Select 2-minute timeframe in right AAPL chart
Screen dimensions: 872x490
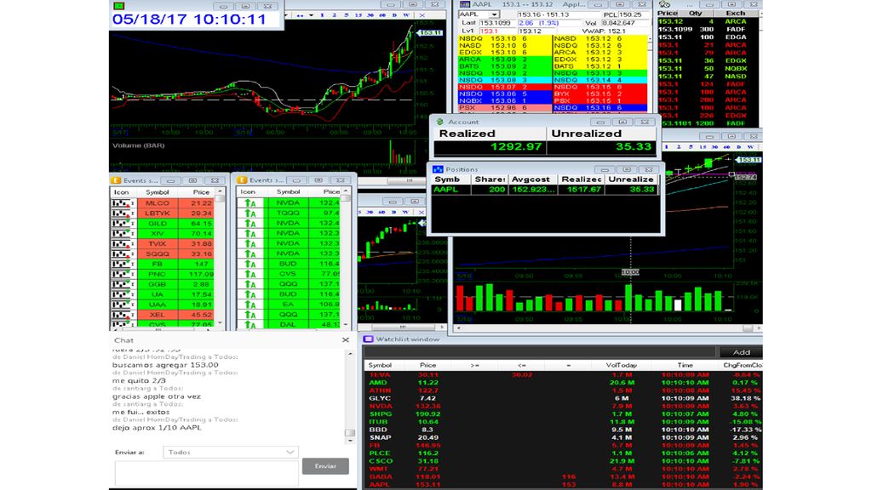tap(678, 147)
